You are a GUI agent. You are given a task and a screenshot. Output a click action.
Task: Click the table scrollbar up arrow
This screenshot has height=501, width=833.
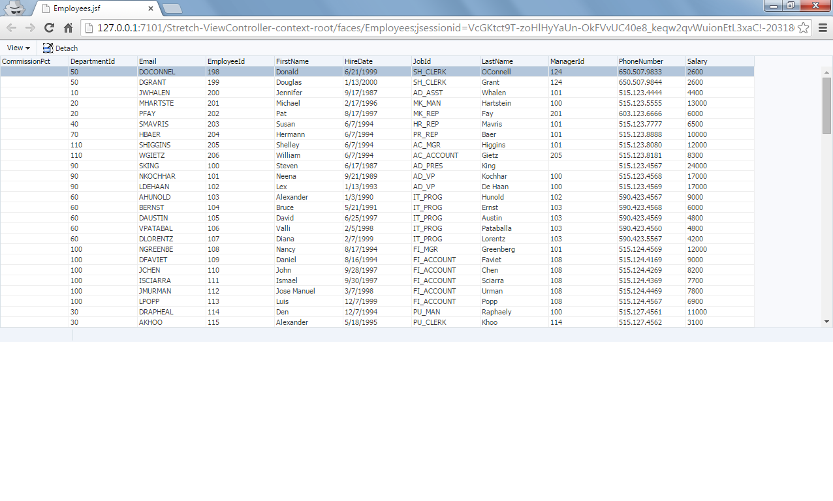pyautogui.click(x=826, y=72)
